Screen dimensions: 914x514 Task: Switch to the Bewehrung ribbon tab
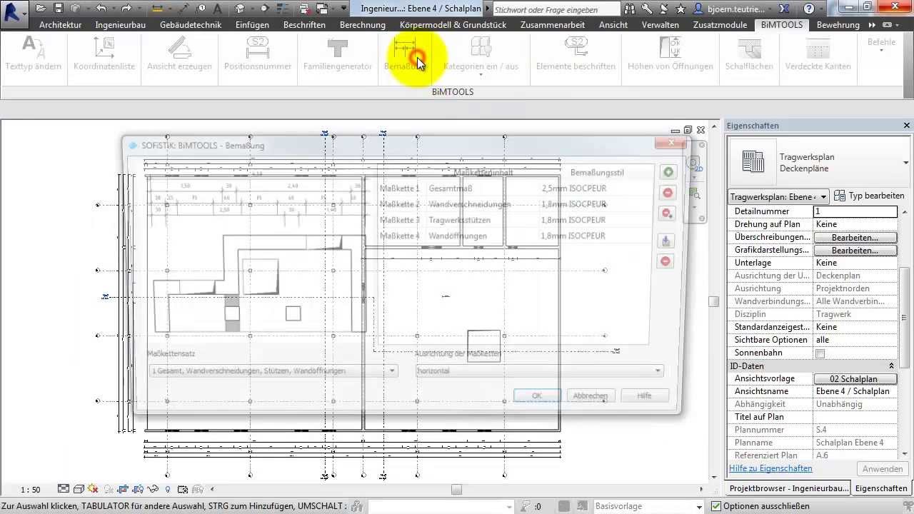click(838, 24)
